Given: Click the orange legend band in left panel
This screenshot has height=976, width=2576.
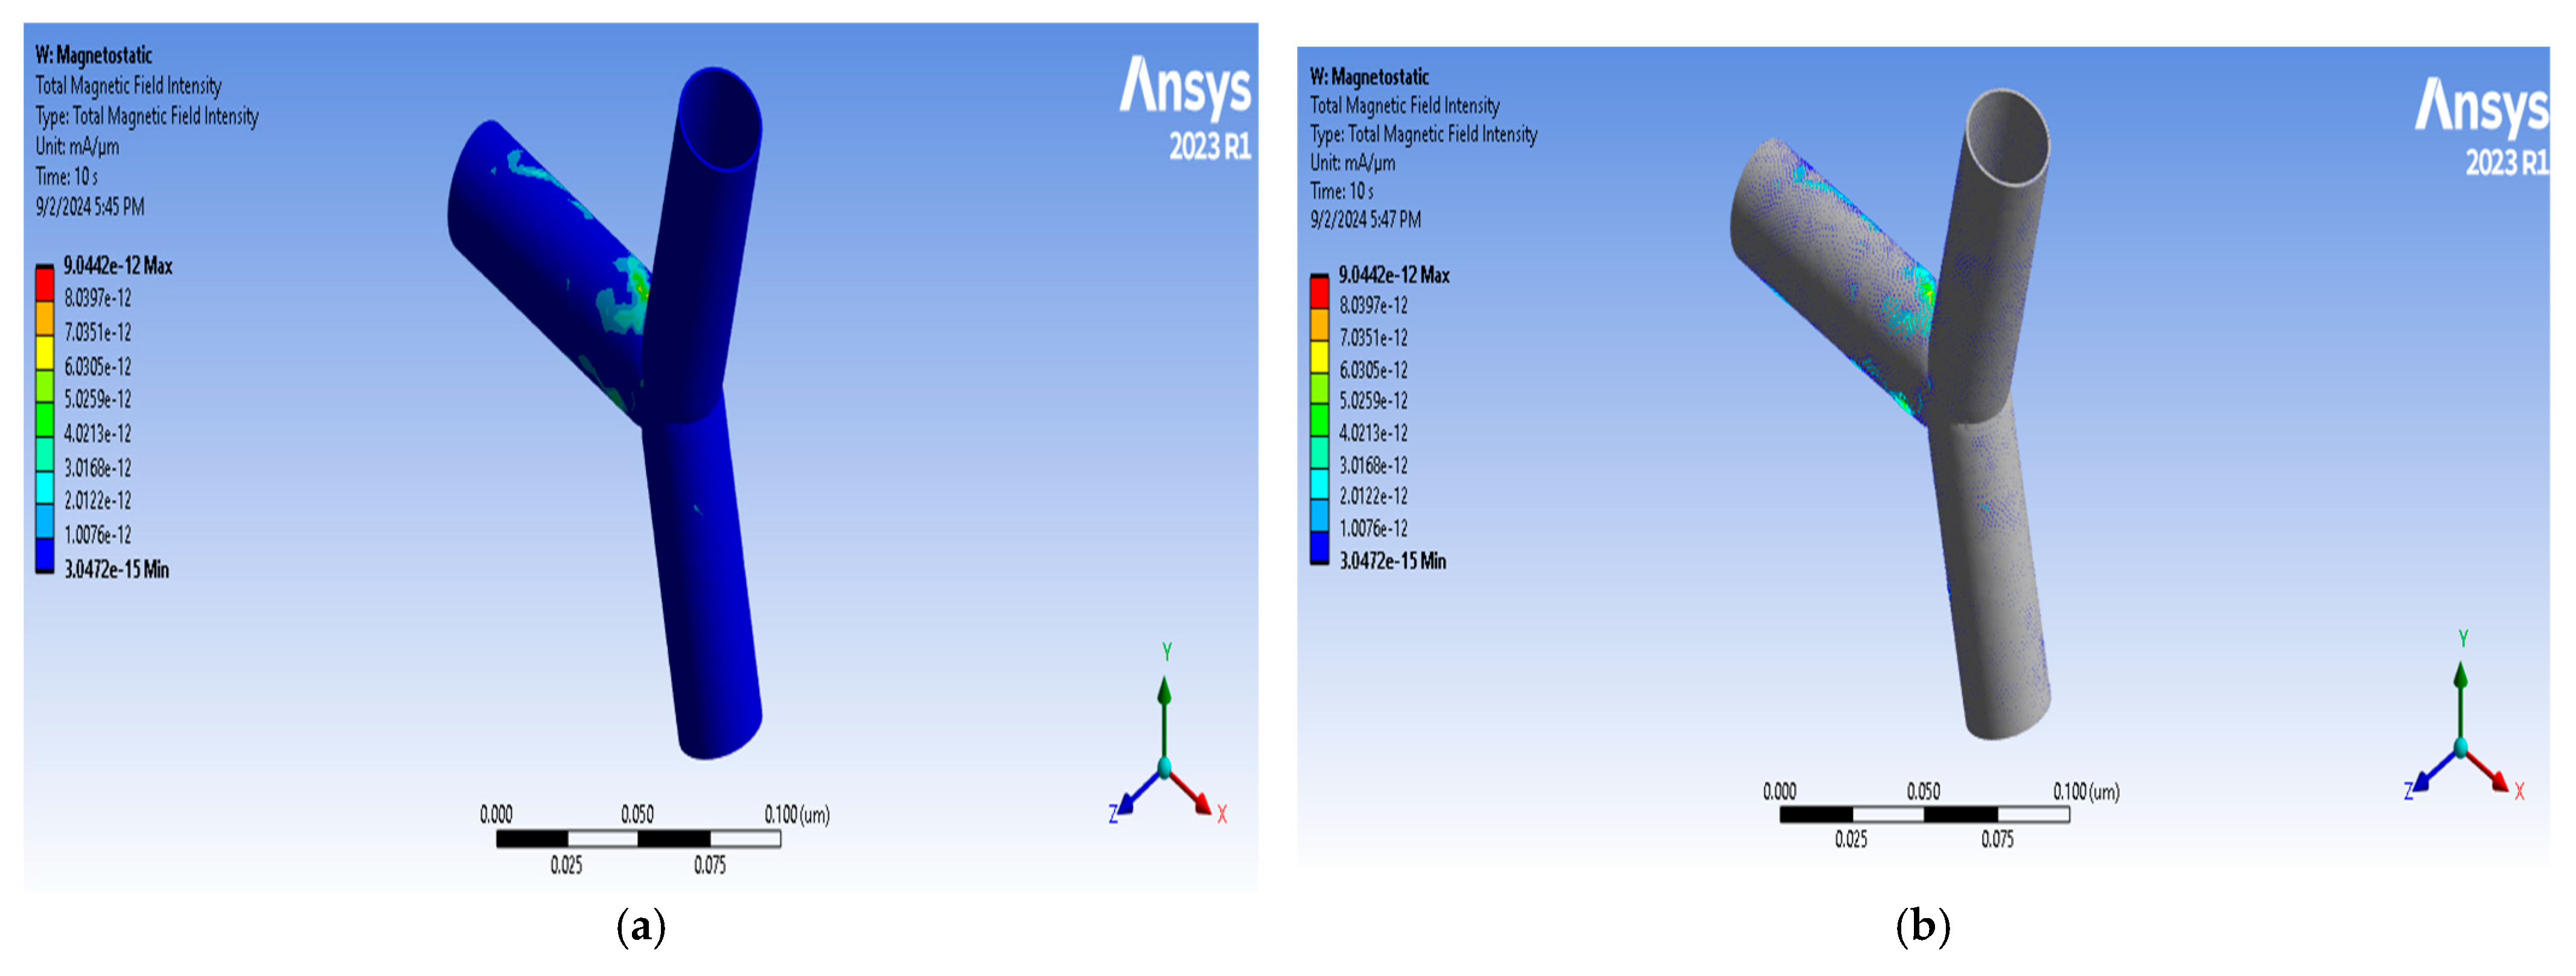Looking at the screenshot, I should tap(44, 319).
